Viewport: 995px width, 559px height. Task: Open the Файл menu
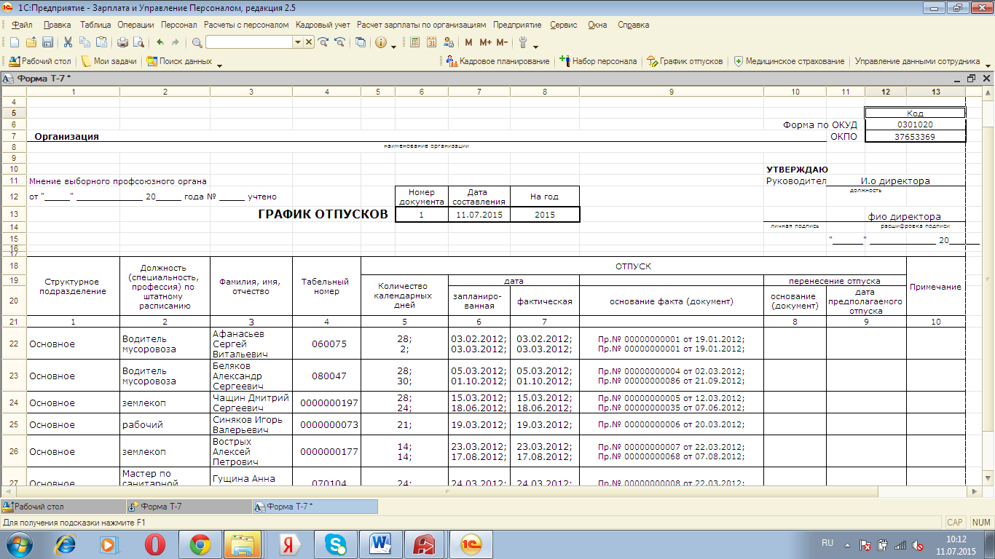(22, 25)
